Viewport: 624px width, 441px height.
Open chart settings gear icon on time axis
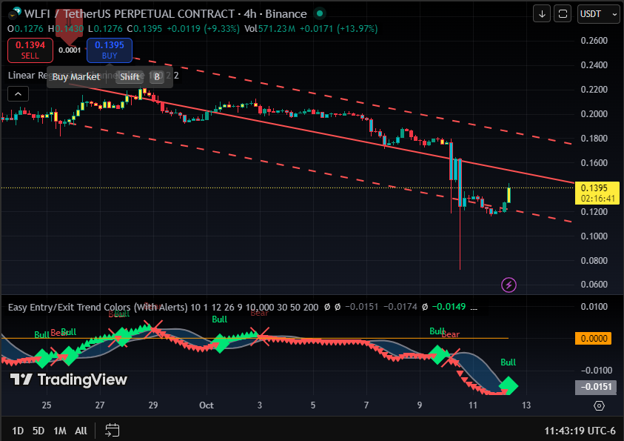(599, 405)
